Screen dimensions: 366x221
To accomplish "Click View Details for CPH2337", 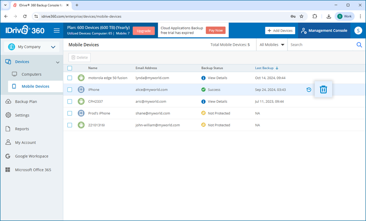I will pyautogui.click(x=217, y=101).
